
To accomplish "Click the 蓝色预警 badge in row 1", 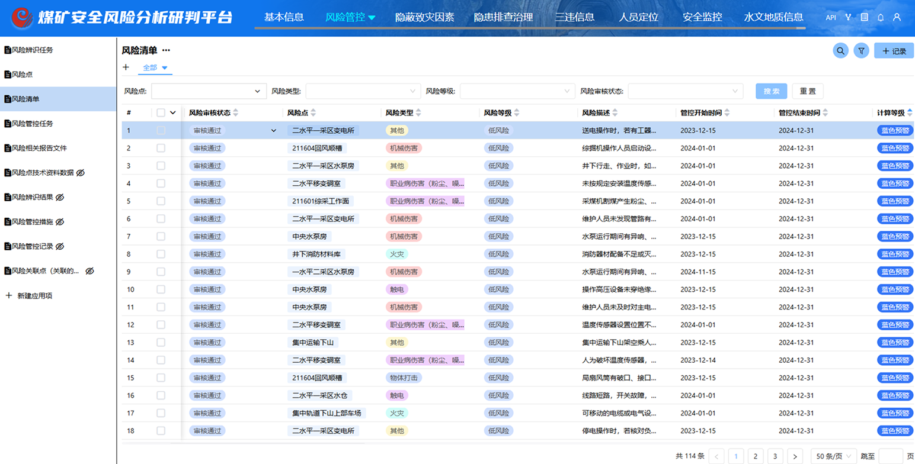I will [x=895, y=130].
